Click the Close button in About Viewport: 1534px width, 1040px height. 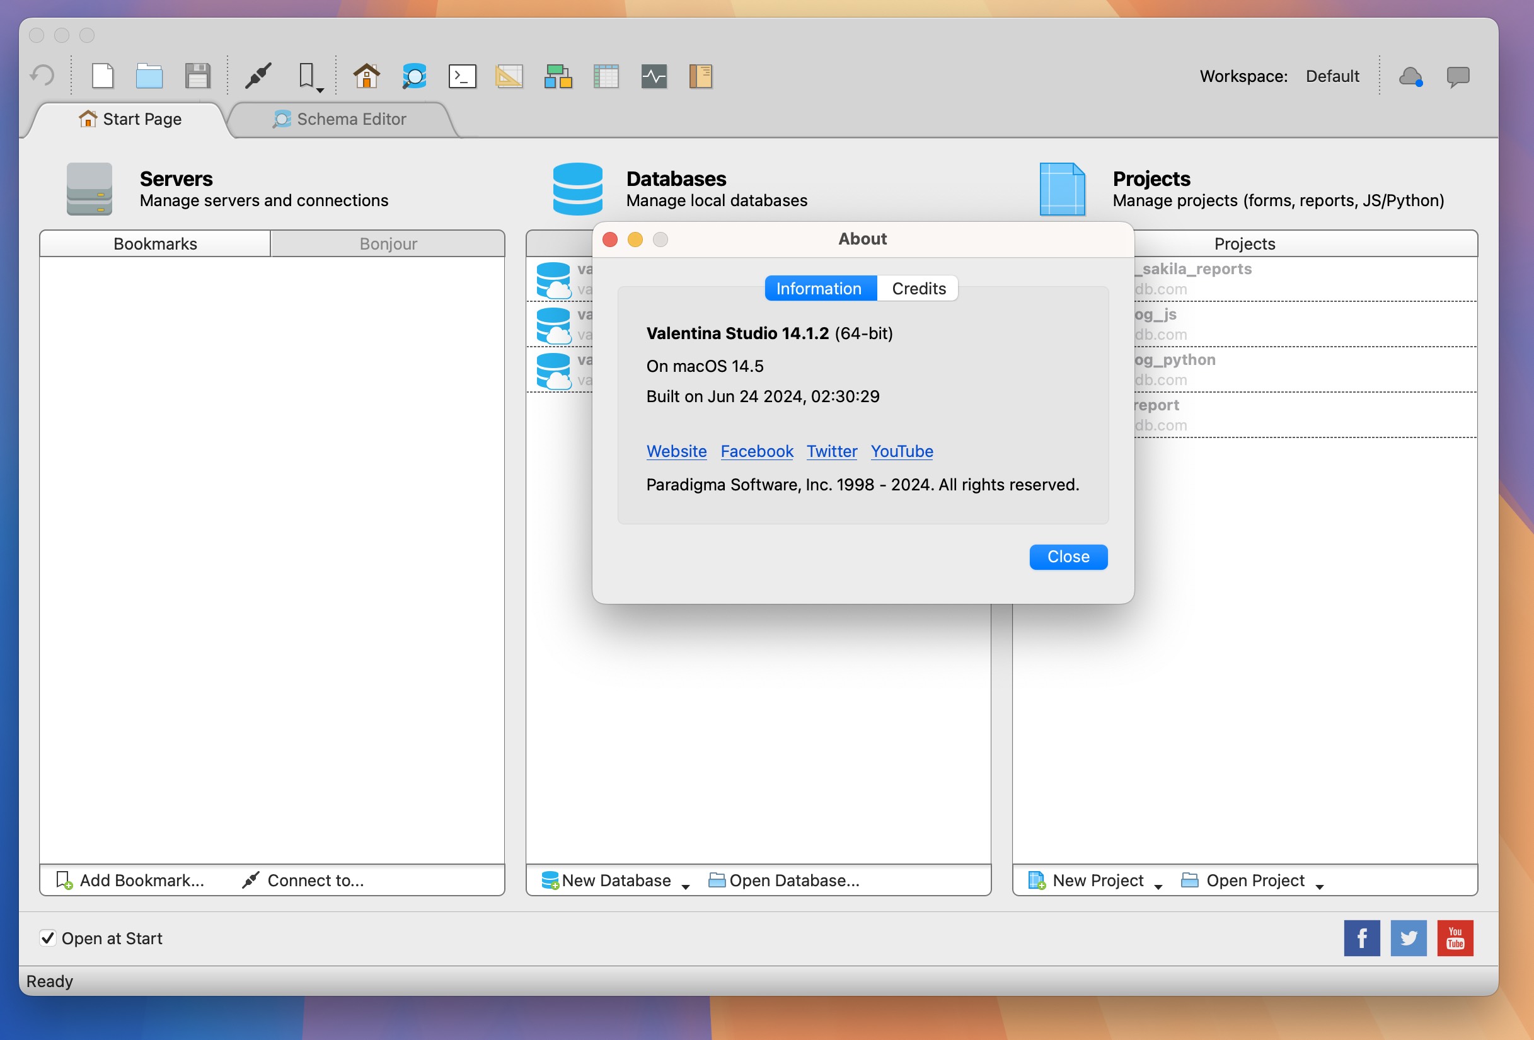point(1068,557)
